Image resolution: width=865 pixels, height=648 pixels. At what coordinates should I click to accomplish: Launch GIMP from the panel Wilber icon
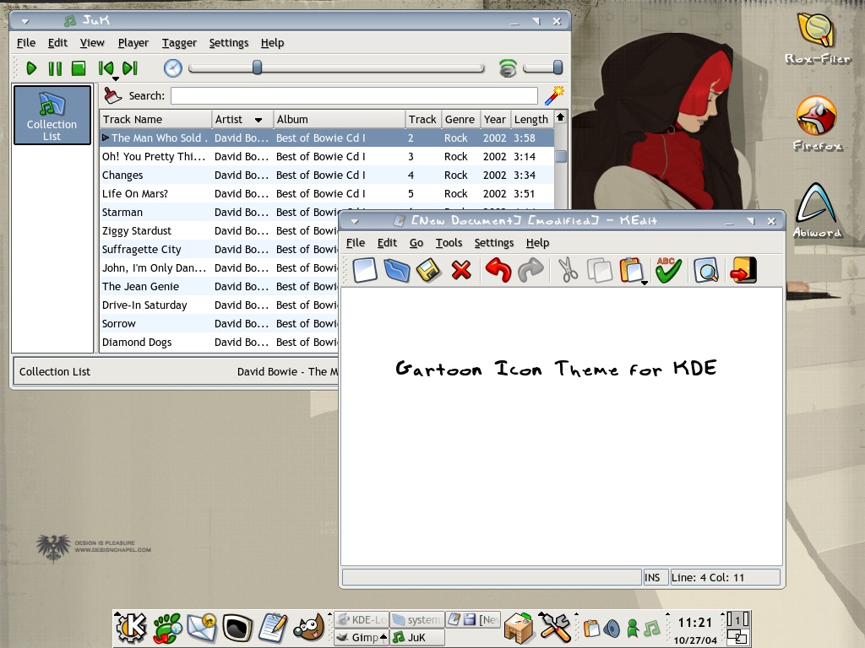point(308,628)
